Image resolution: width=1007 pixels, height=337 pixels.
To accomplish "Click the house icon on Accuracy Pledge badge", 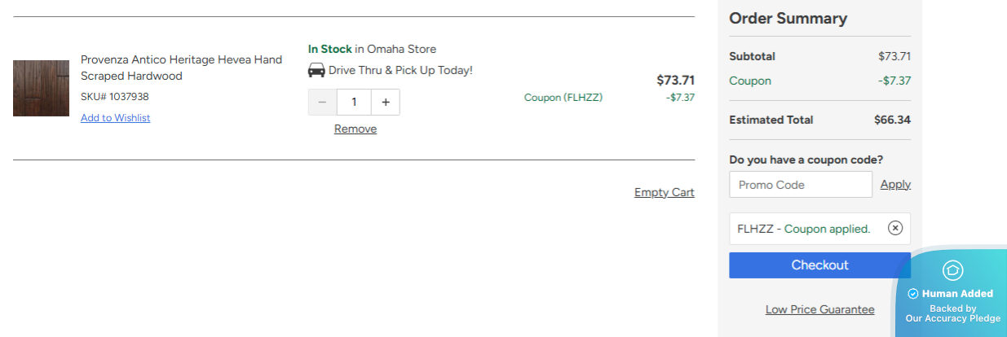I will [x=952, y=270].
